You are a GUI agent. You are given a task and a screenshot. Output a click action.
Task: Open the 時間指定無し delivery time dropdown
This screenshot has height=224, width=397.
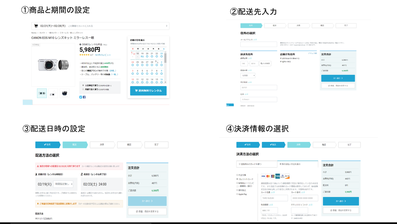click(63, 184)
